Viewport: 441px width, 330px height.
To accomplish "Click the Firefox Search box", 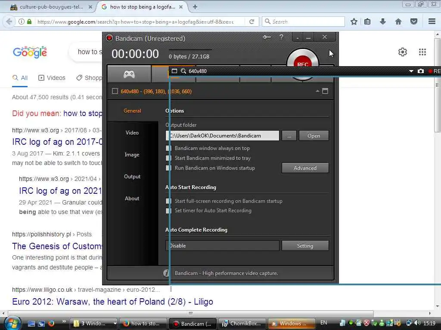I will point(303,21).
